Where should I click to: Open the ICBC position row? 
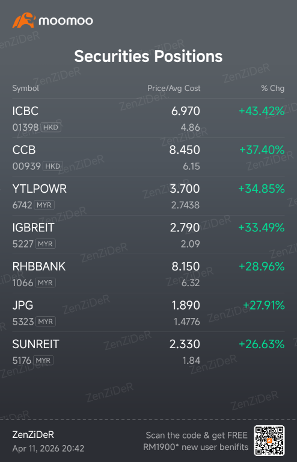point(148,118)
